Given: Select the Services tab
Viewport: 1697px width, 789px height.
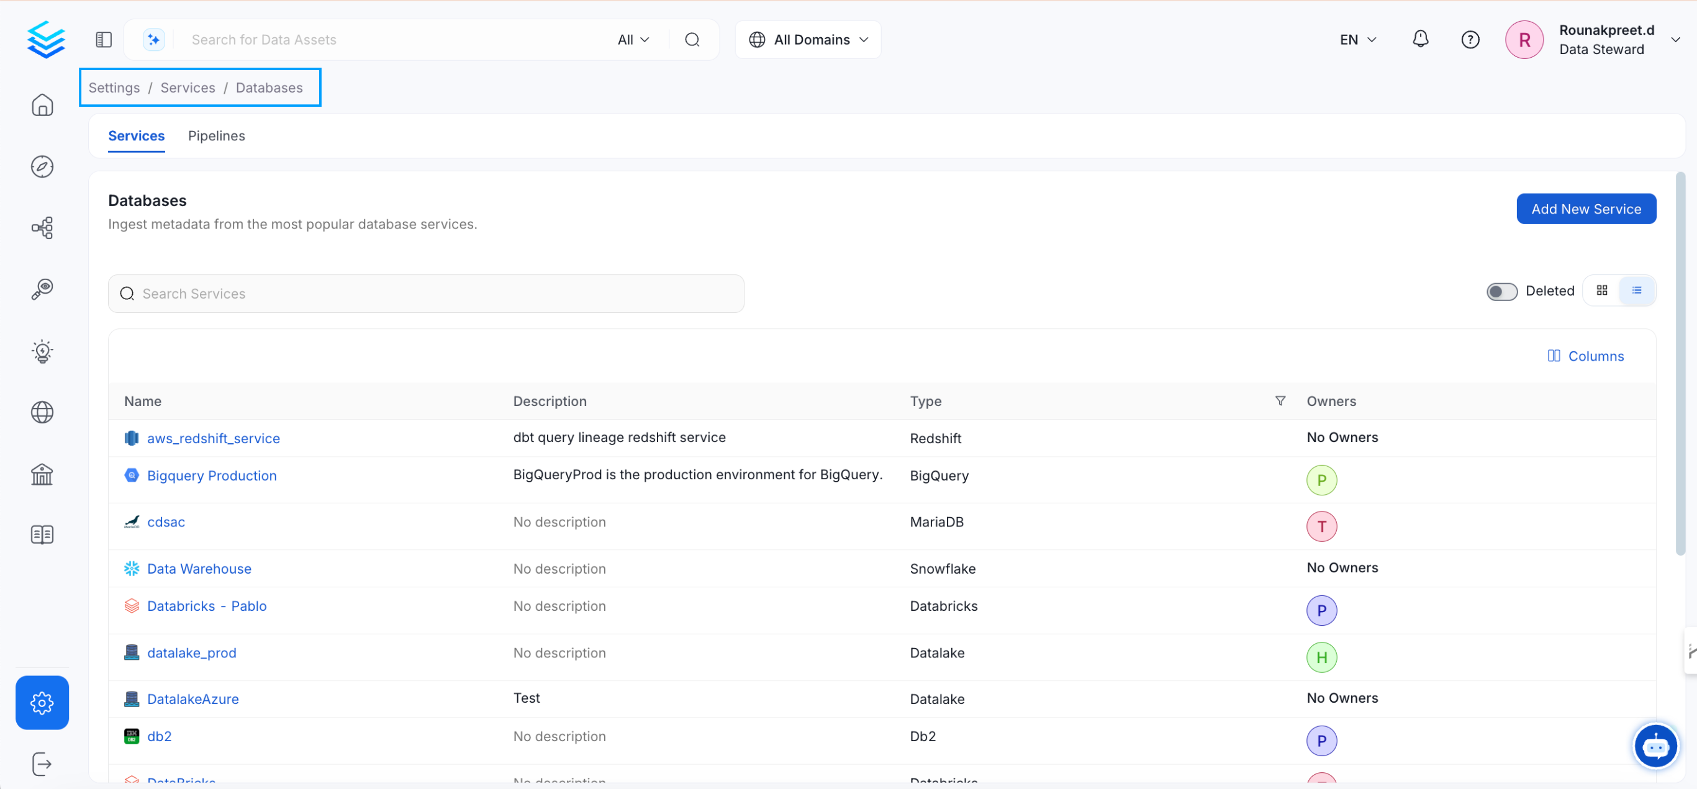Looking at the screenshot, I should click(x=137, y=136).
